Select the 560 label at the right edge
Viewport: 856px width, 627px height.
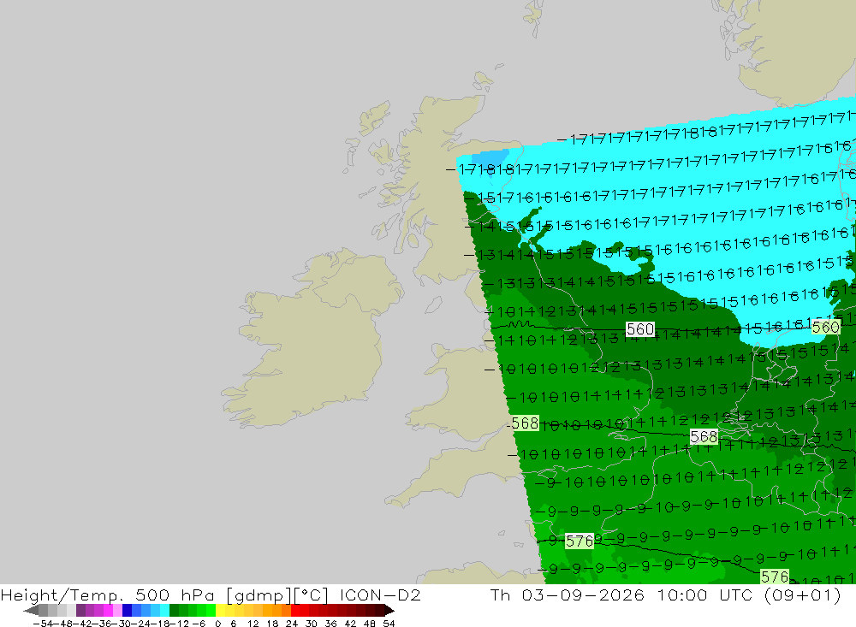coord(825,327)
